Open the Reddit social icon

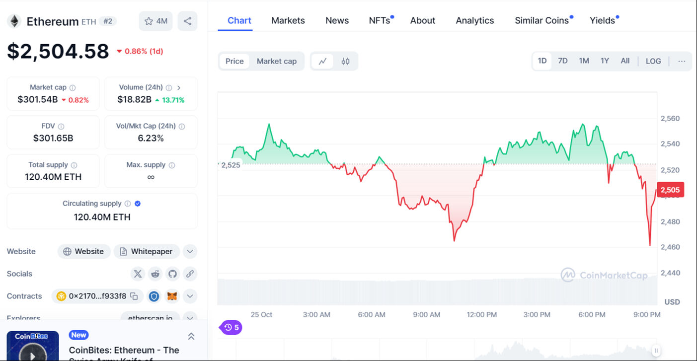155,274
